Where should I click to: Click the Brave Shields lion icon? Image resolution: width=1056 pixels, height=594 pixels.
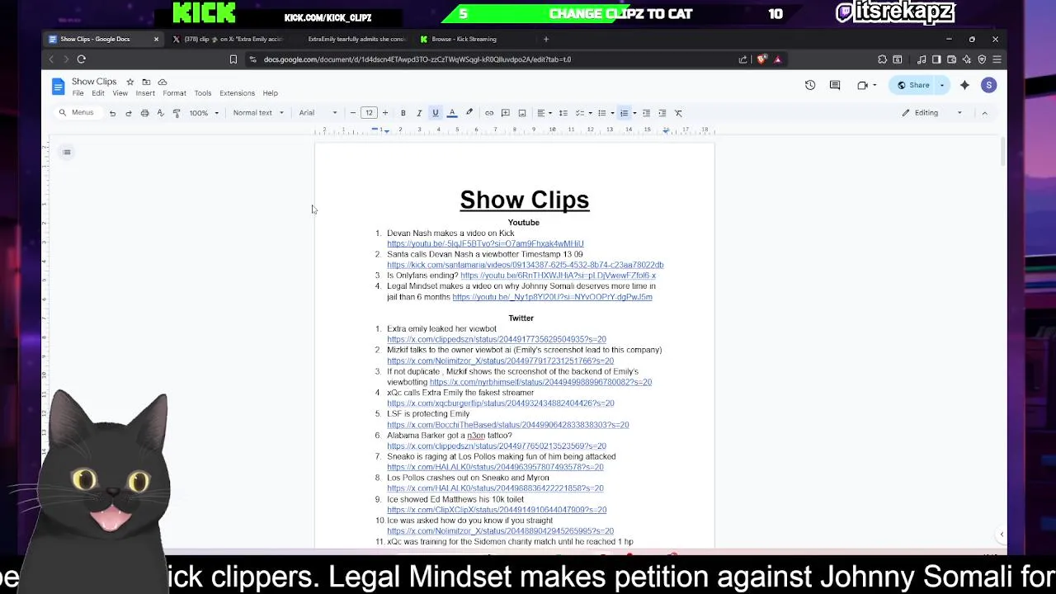click(761, 59)
